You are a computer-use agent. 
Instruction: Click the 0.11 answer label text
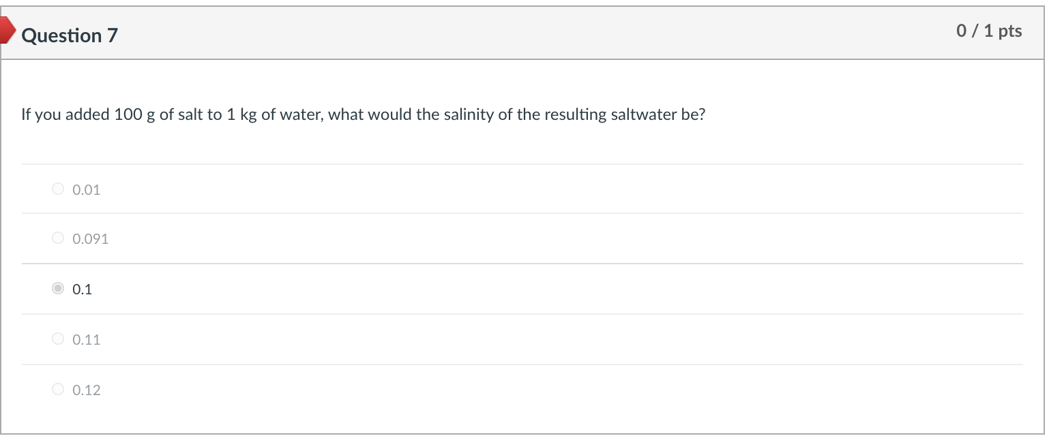coord(86,338)
